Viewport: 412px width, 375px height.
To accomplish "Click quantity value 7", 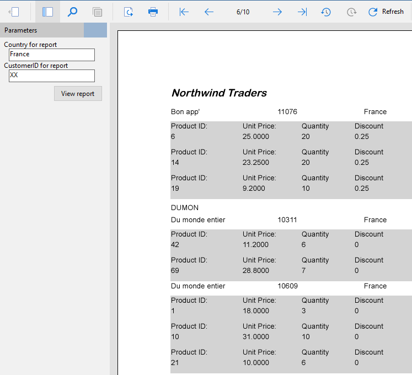I will [x=303, y=270].
